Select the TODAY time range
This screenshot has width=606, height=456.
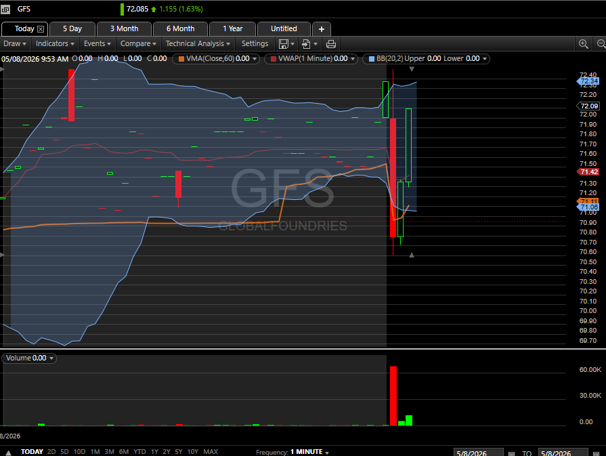[x=32, y=451]
